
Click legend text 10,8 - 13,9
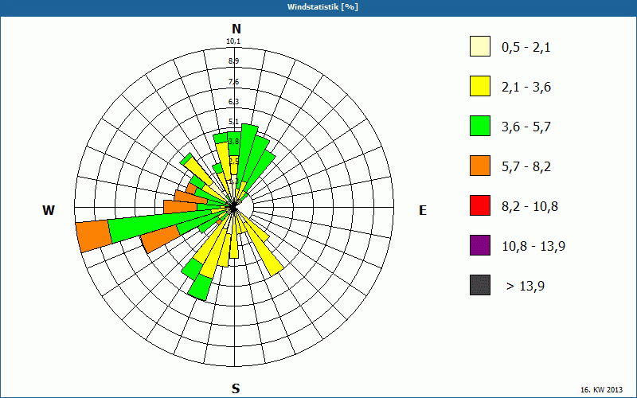(533, 247)
